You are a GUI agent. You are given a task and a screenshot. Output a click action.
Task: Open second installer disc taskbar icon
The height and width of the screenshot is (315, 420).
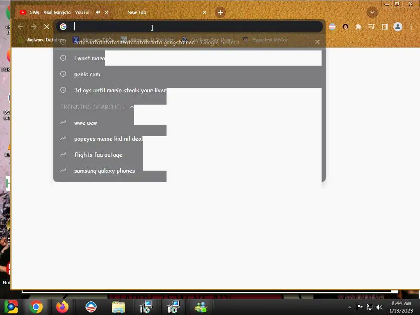pos(173,307)
